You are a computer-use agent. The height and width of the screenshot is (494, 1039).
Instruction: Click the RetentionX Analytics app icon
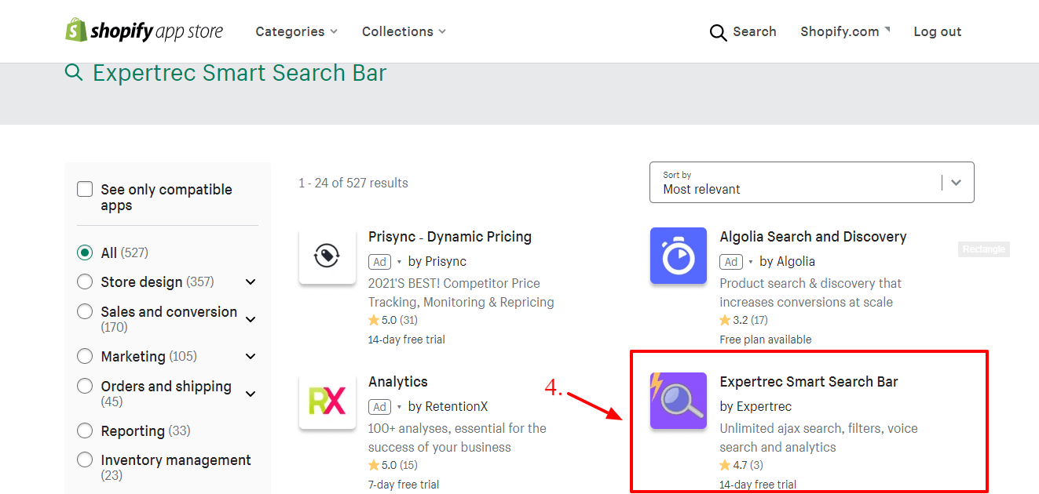pos(327,401)
